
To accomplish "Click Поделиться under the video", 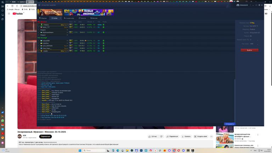I will (172, 136).
